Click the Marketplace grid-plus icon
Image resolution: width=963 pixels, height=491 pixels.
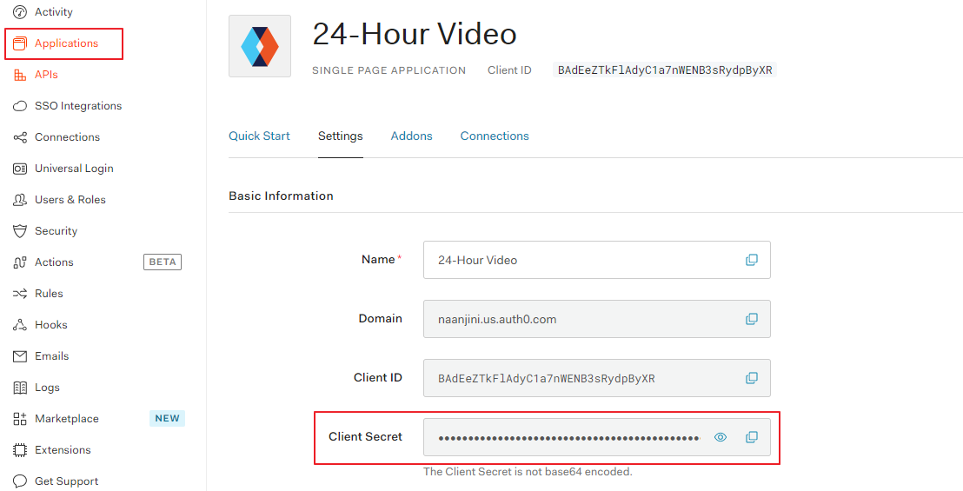tap(20, 419)
